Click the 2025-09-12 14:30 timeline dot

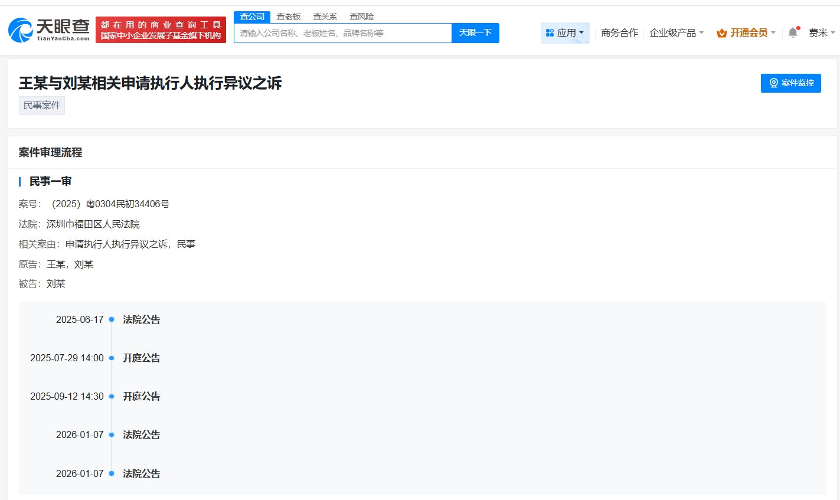[112, 396]
